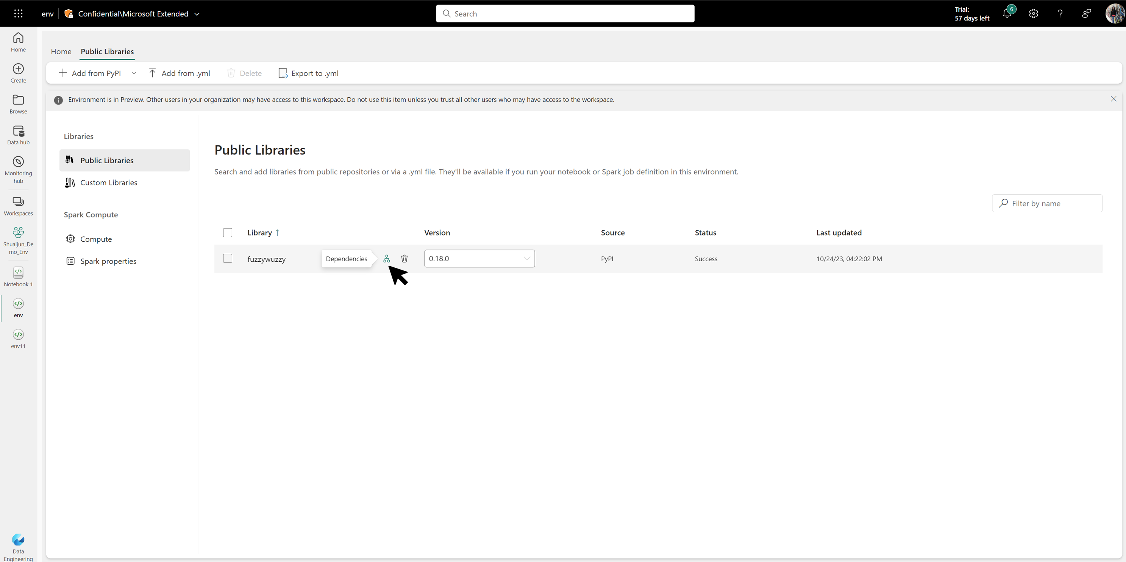Image resolution: width=1126 pixels, height=562 pixels.
Task: Click the delete icon for fuzzywuzzy library
Action: click(404, 258)
